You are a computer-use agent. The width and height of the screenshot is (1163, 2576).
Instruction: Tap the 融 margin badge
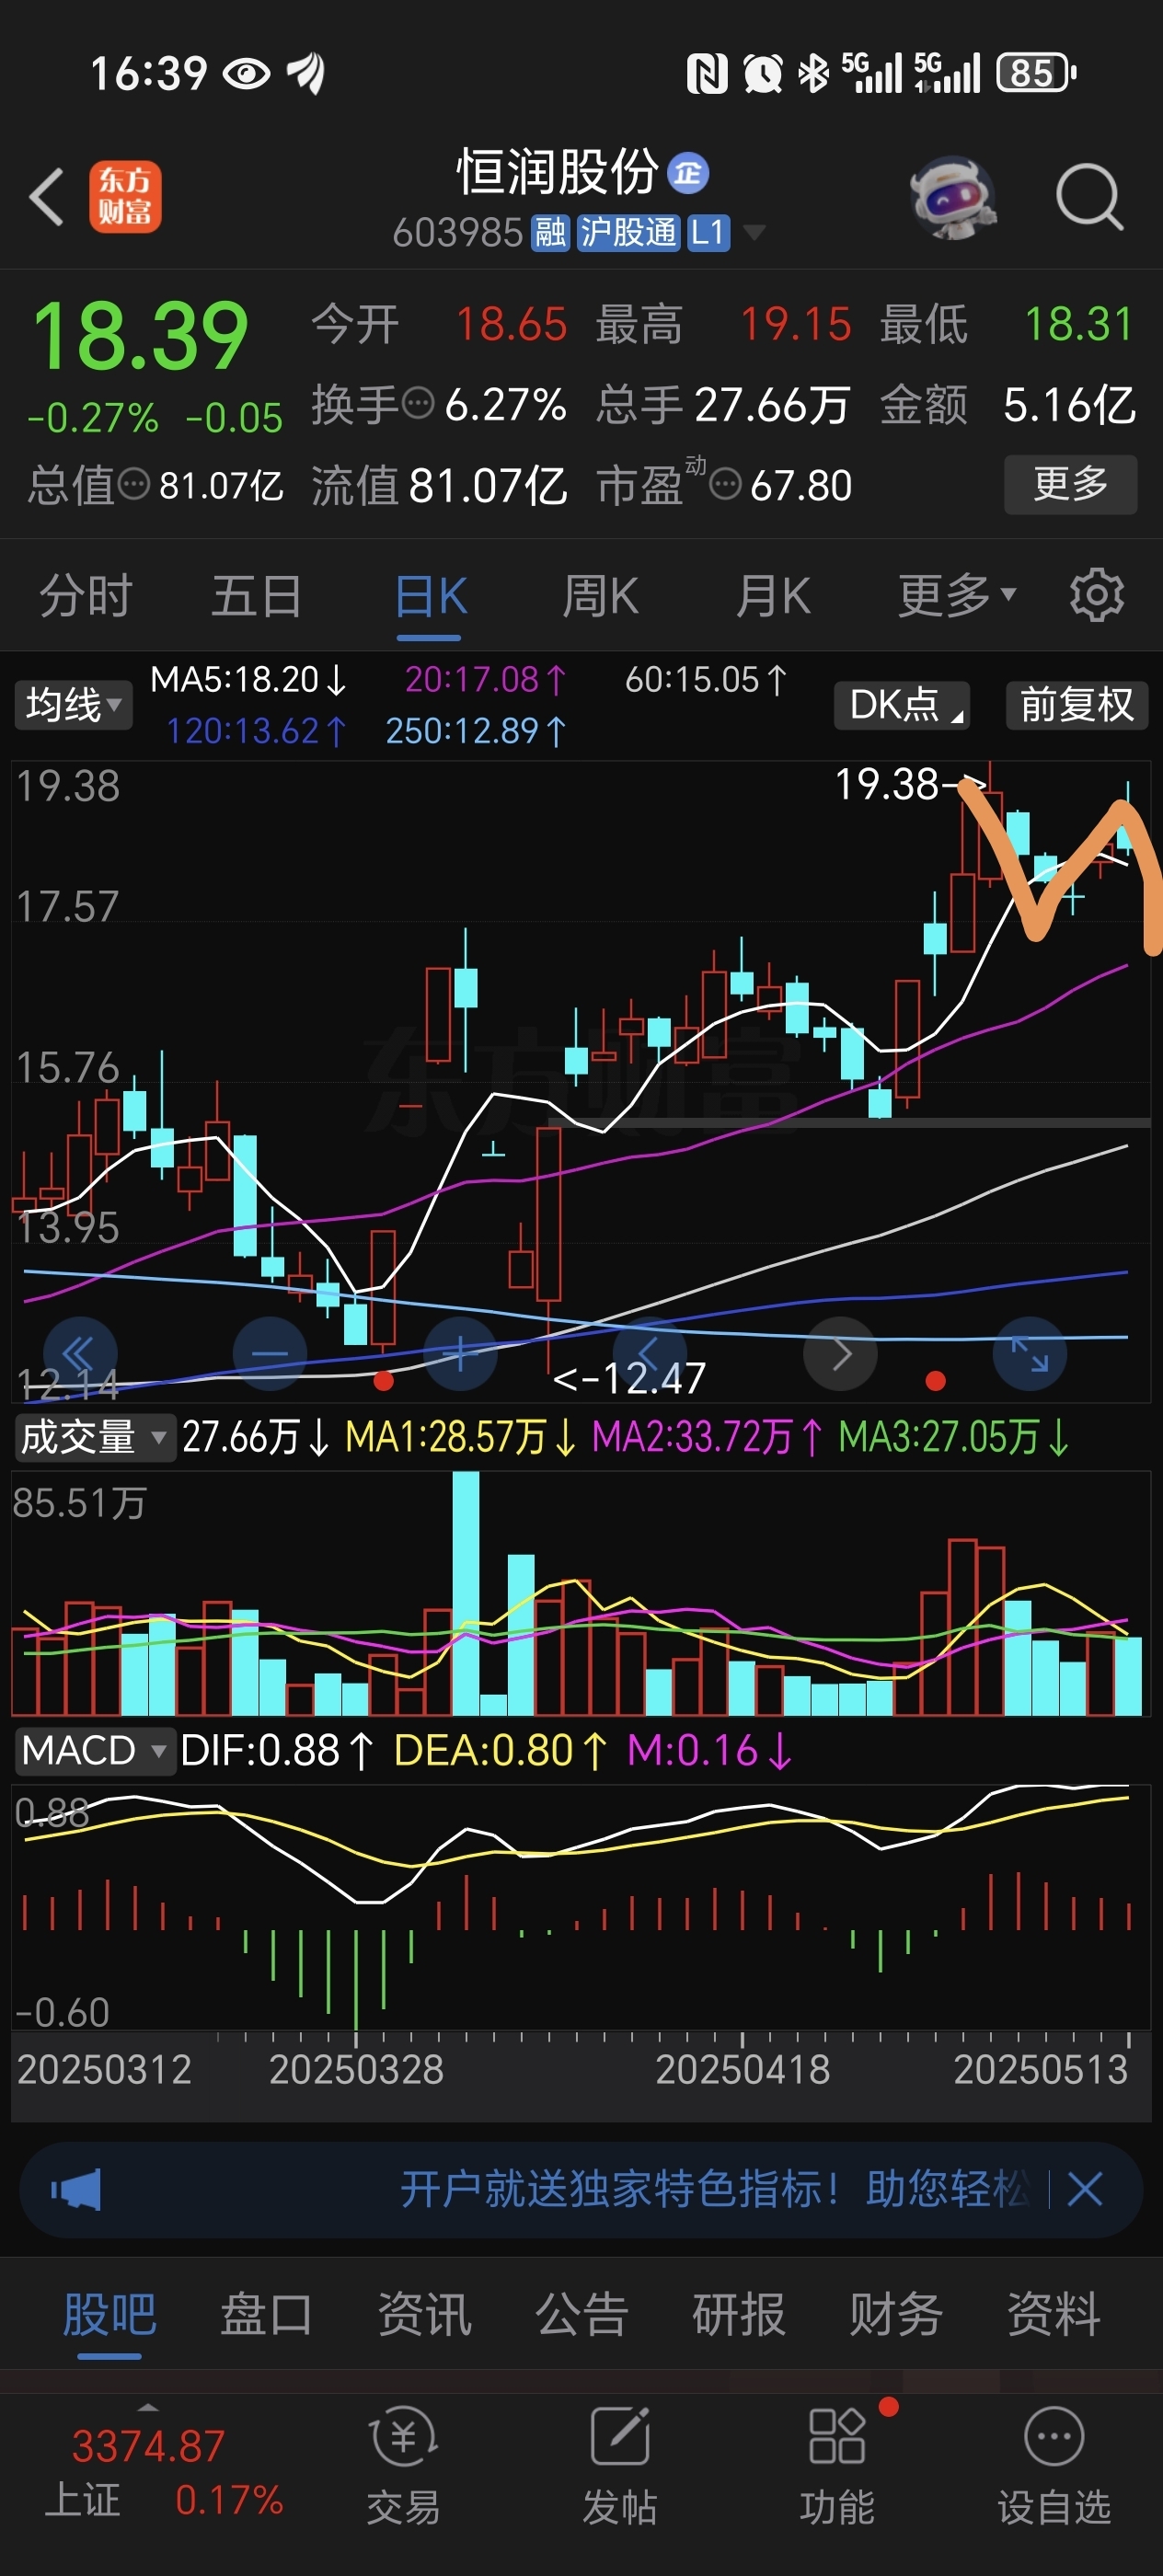550,233
